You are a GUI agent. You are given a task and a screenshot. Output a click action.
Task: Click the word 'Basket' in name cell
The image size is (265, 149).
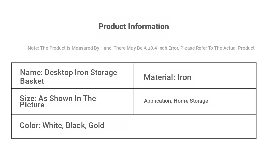(x=32, y=81)
